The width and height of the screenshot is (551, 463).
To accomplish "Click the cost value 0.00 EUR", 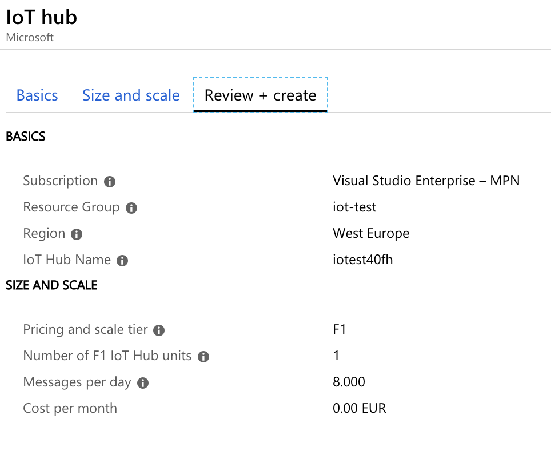I will pos(360,408).
